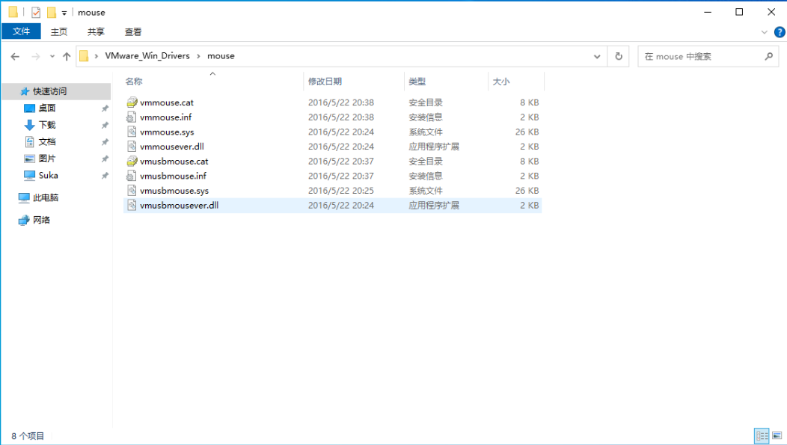Click mouse in the address breadcrumb
The height and width of the screenshot is (445, 787).
point(221,55)
